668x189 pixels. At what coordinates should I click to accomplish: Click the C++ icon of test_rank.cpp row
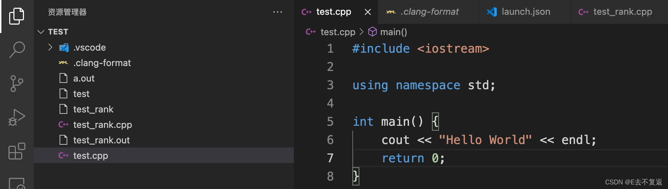63,125
